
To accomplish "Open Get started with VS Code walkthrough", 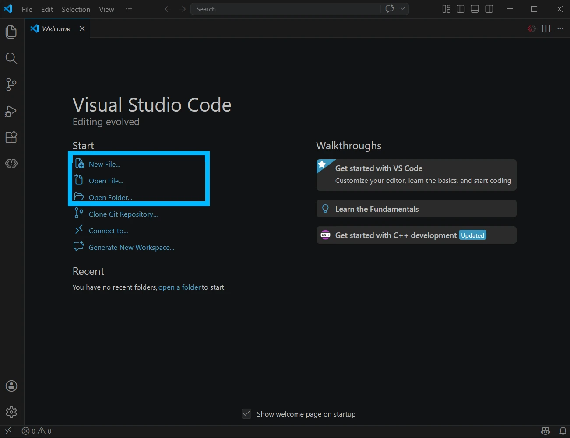I will [416, 175].
